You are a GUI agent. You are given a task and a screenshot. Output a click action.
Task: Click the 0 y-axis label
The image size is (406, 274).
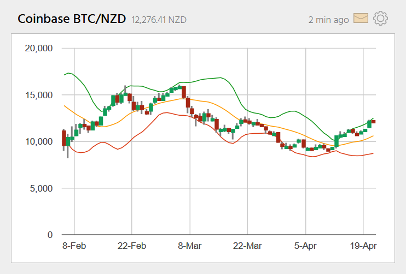[49, 235]
